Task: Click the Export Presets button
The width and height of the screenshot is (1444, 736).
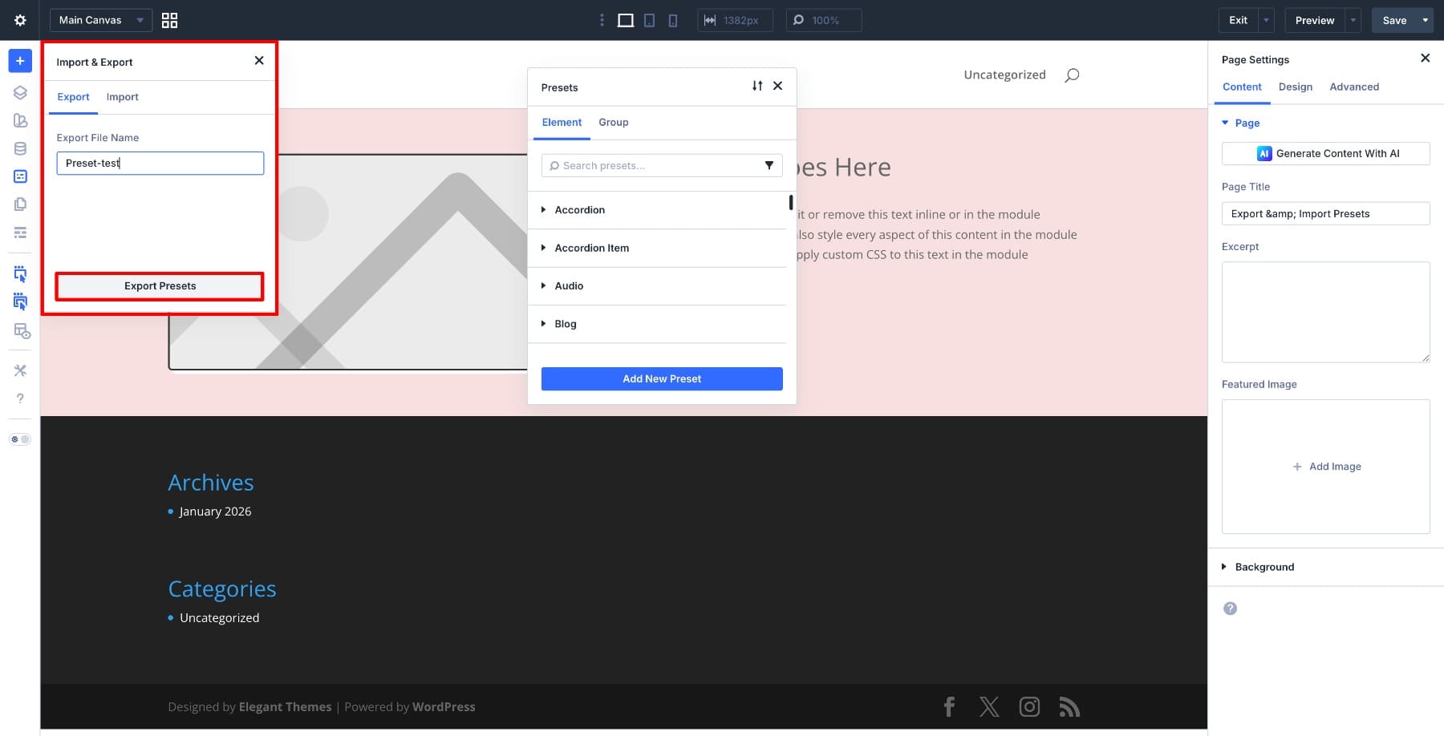Action: tap(160, 286)
